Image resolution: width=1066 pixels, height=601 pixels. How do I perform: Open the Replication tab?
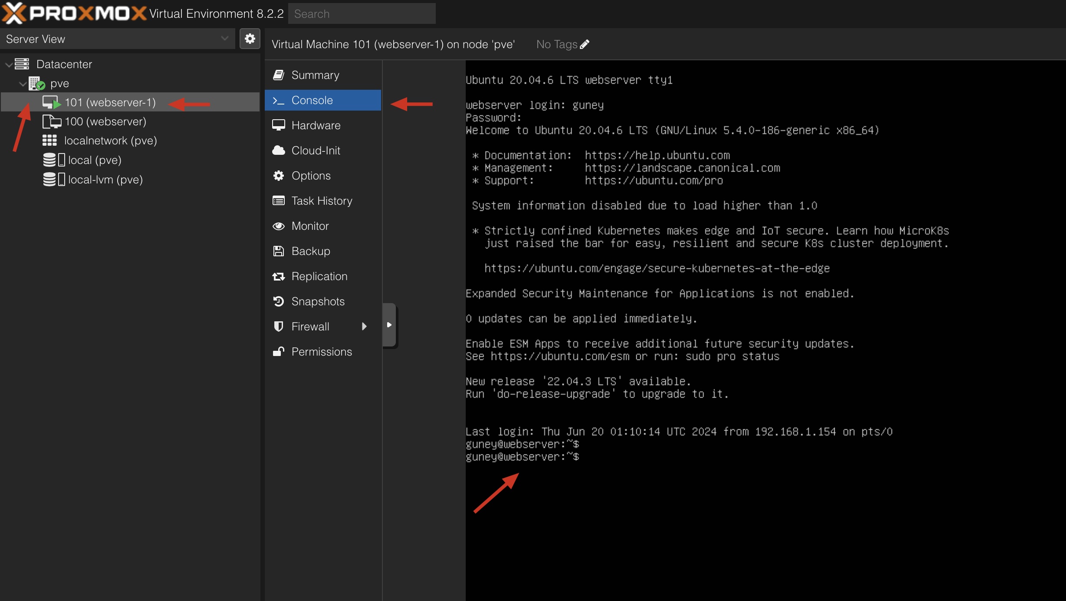coord(323,276)
